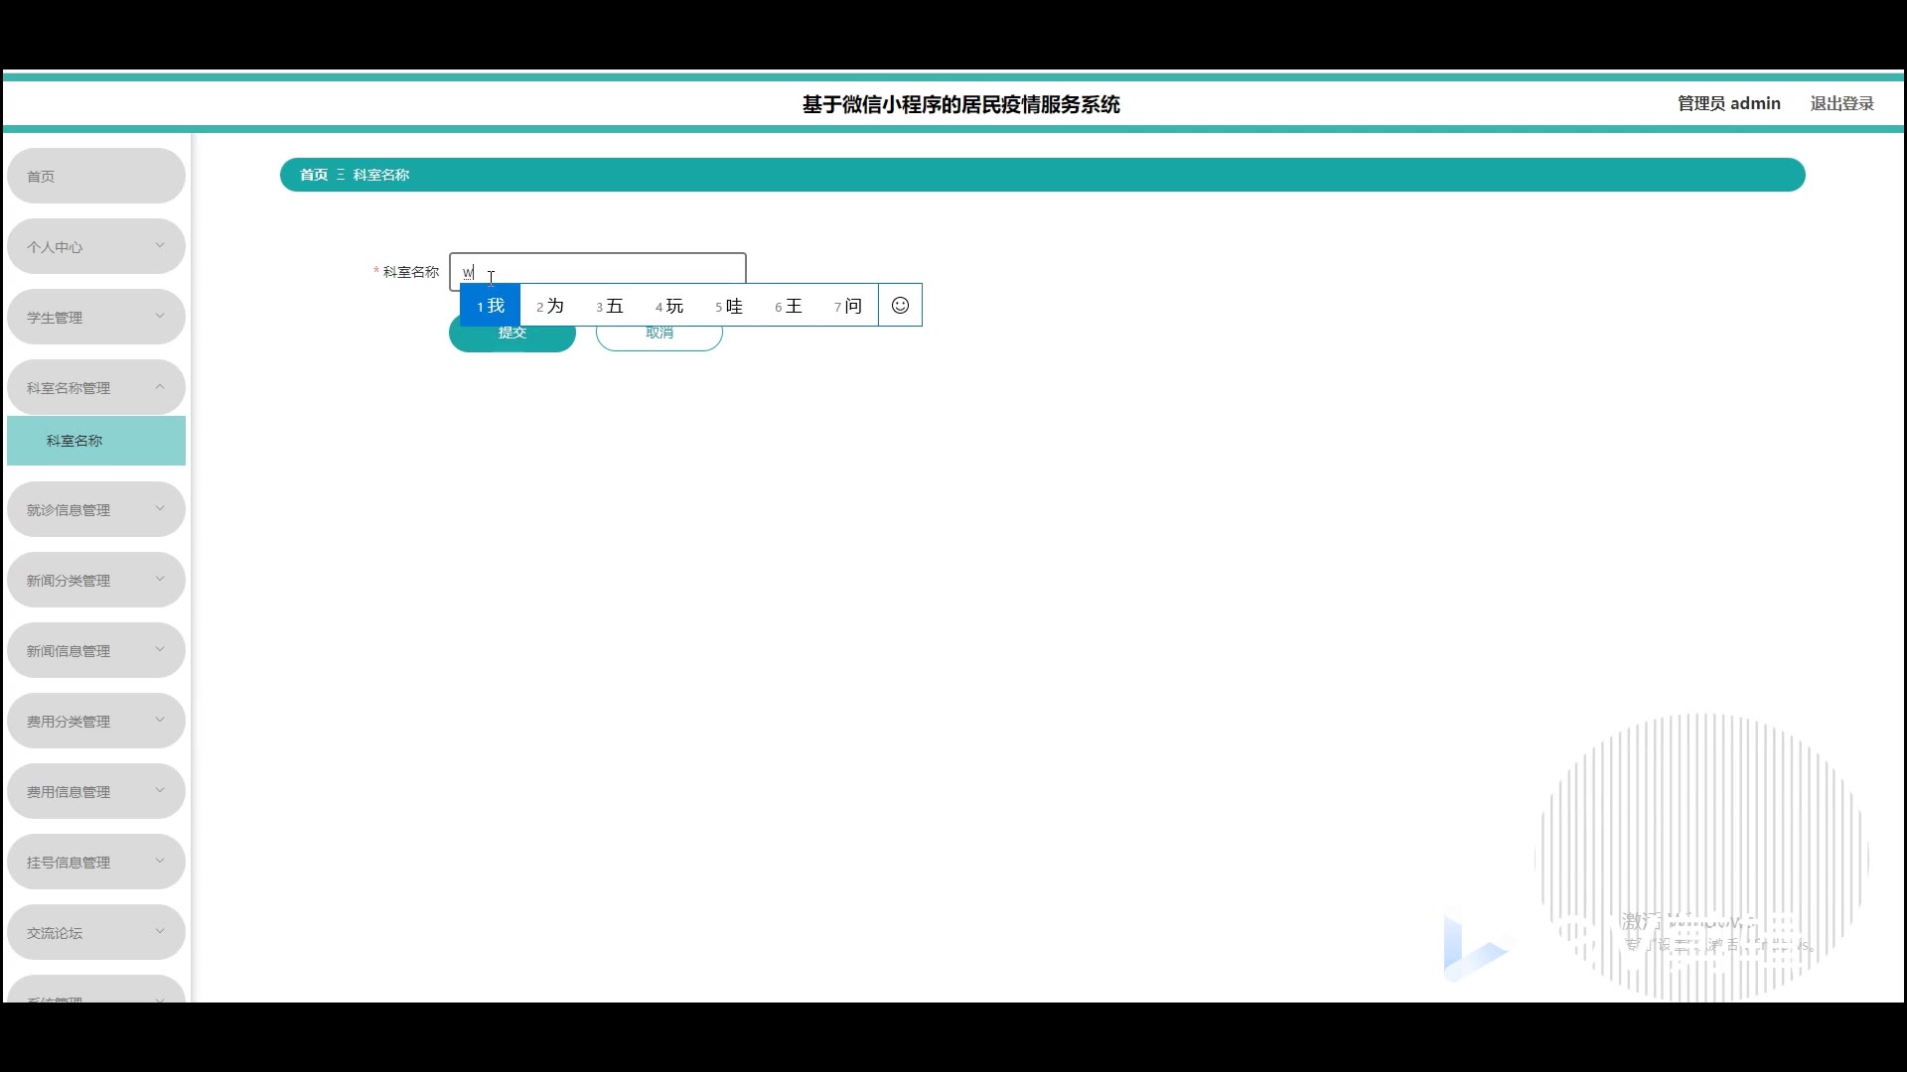The height and width of the screenshot is (1072, 1907).
Task: Open the emoji picker in IME bar
Action: (x=900, y=306)
